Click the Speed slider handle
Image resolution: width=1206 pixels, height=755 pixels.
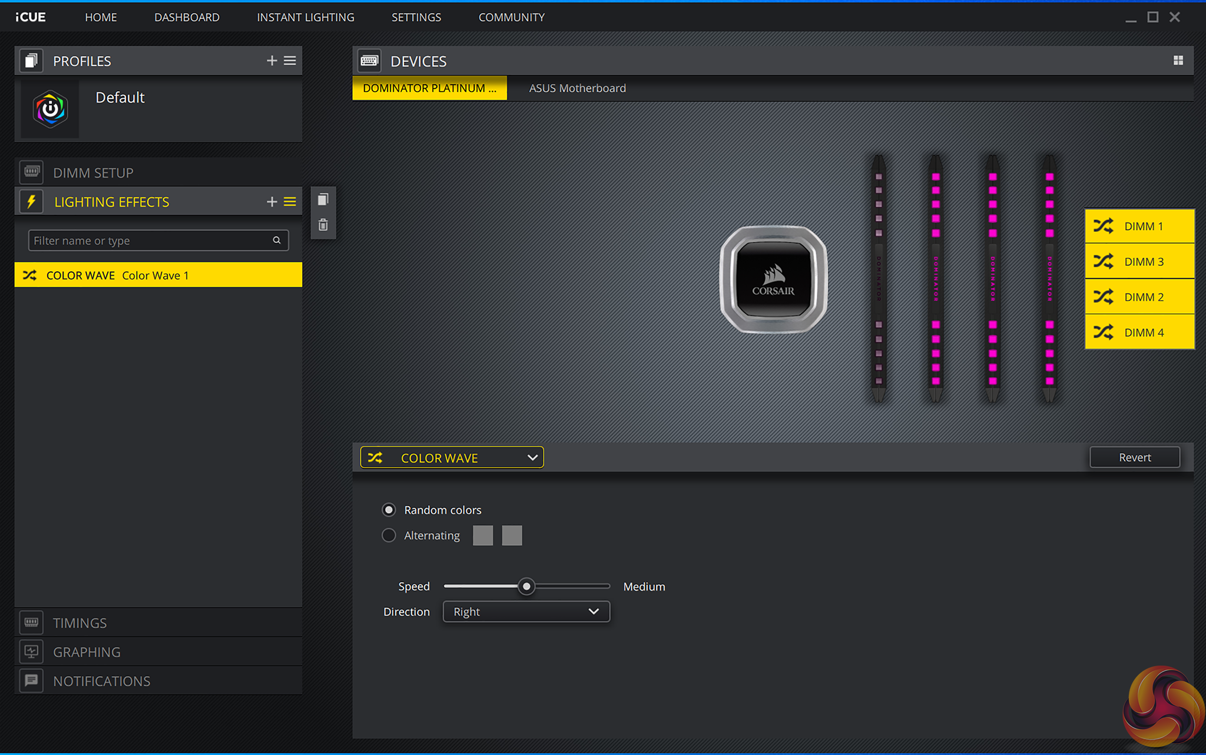coord(526,586)
